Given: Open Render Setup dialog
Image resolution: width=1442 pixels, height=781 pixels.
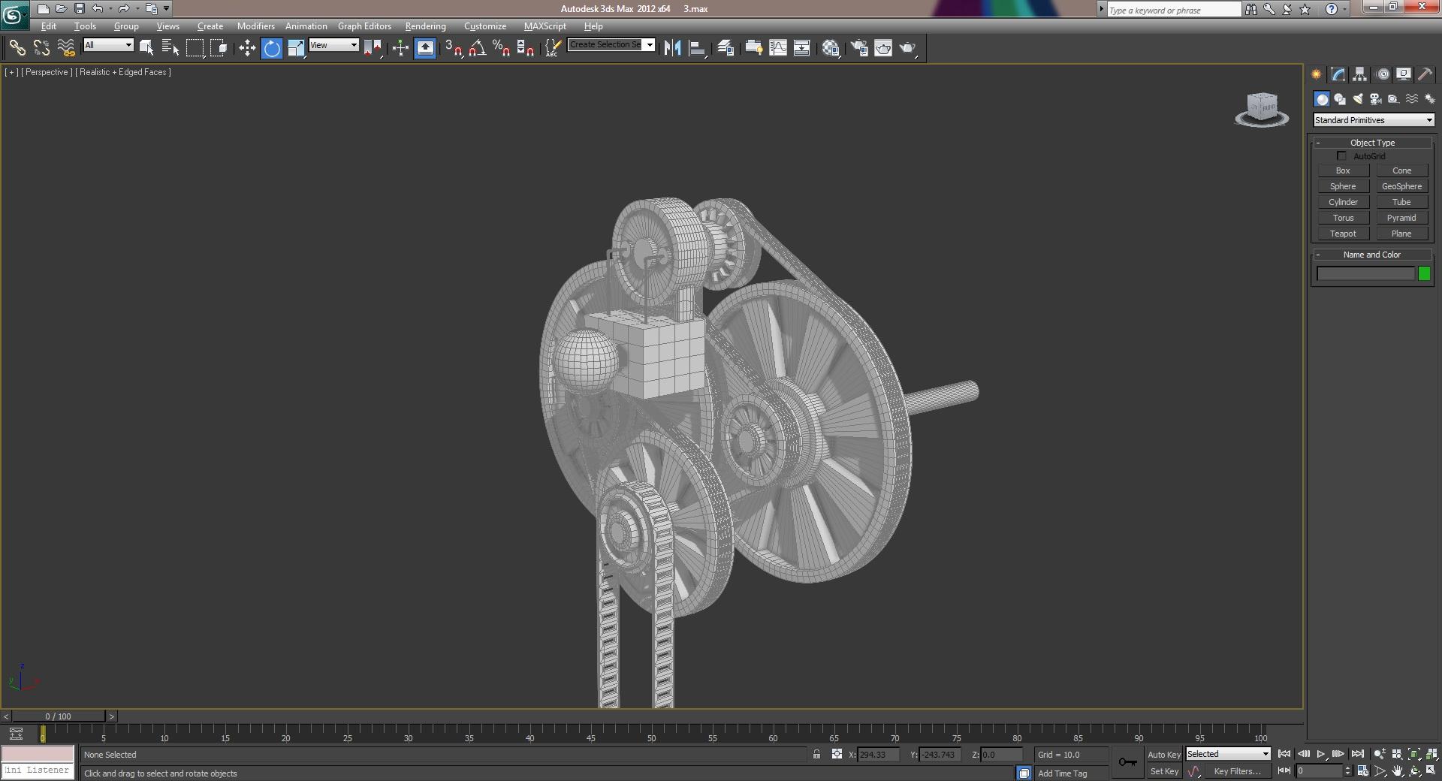Looking at the screenshot, I should (x=859, y=48).
